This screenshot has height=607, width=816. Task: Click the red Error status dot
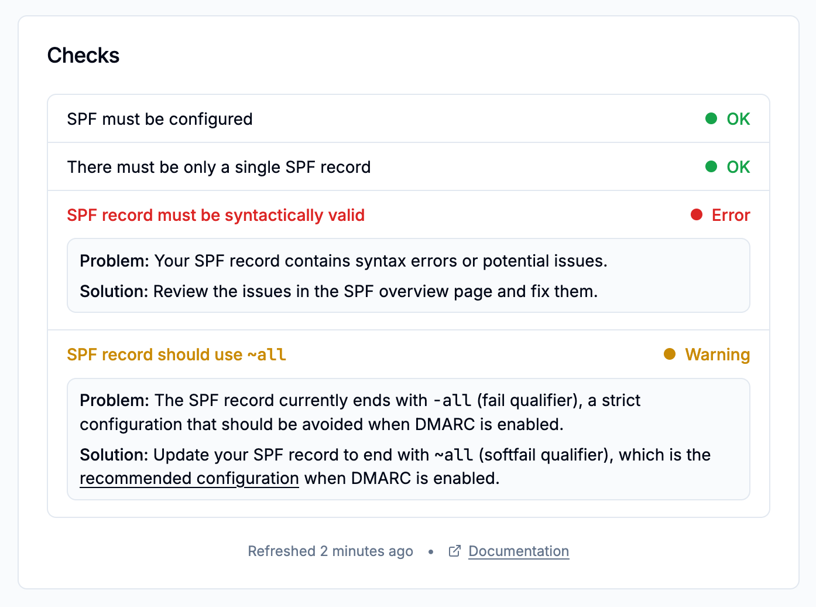697,215
